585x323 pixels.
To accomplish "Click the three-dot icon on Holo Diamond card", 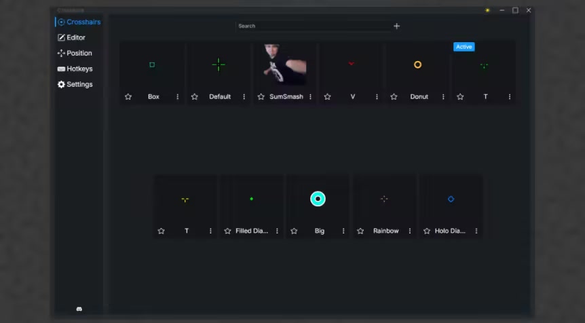I will click(476, 231).
